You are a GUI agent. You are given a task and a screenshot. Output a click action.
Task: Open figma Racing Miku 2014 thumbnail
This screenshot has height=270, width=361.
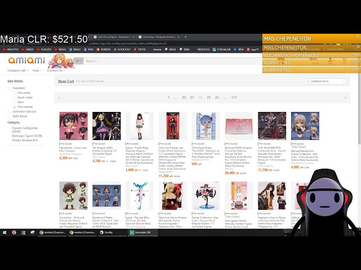coord(140,196)
